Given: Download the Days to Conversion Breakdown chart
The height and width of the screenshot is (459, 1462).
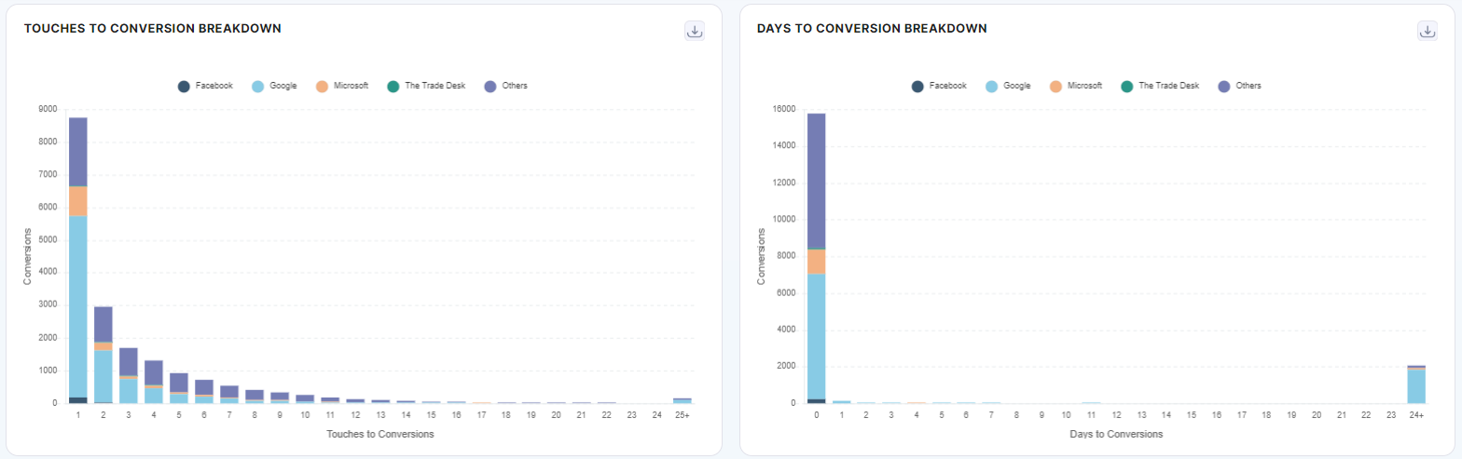Looking at the screenshot, I should 1428,31.
